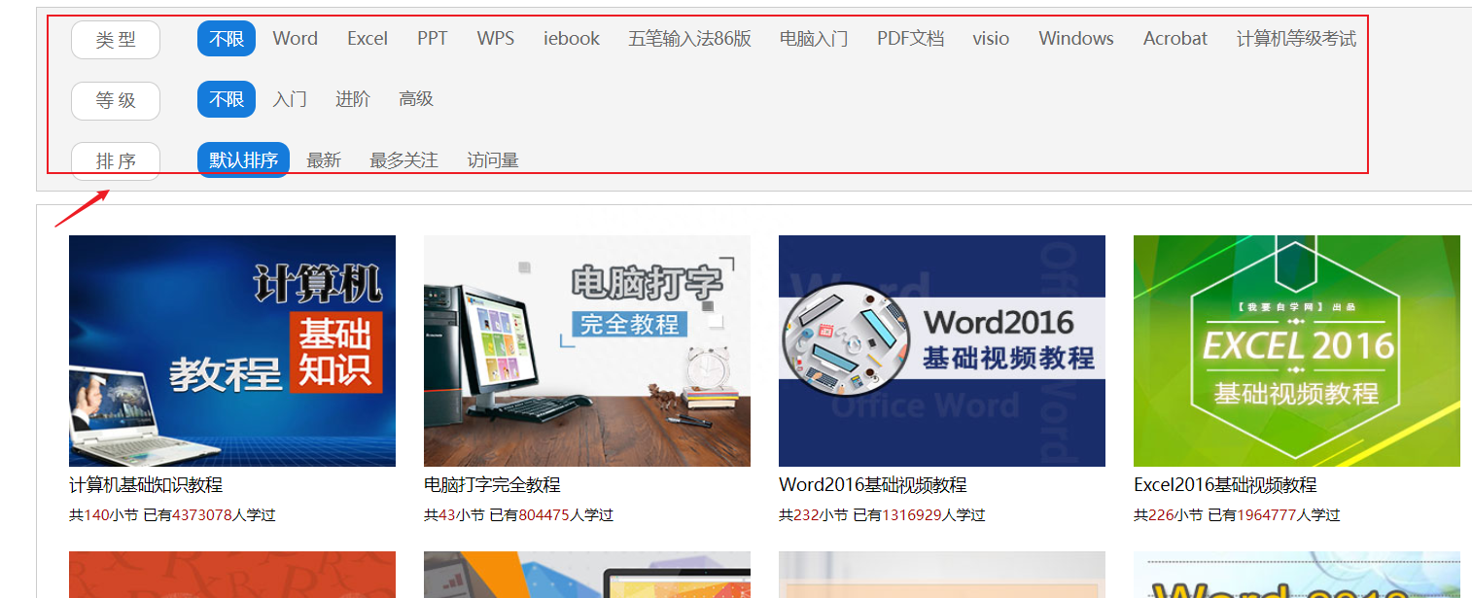Open the 电脑打字完全教程 course thumbnail
This screenshot has height=598, width=1472.
click(x=587, y=351)
